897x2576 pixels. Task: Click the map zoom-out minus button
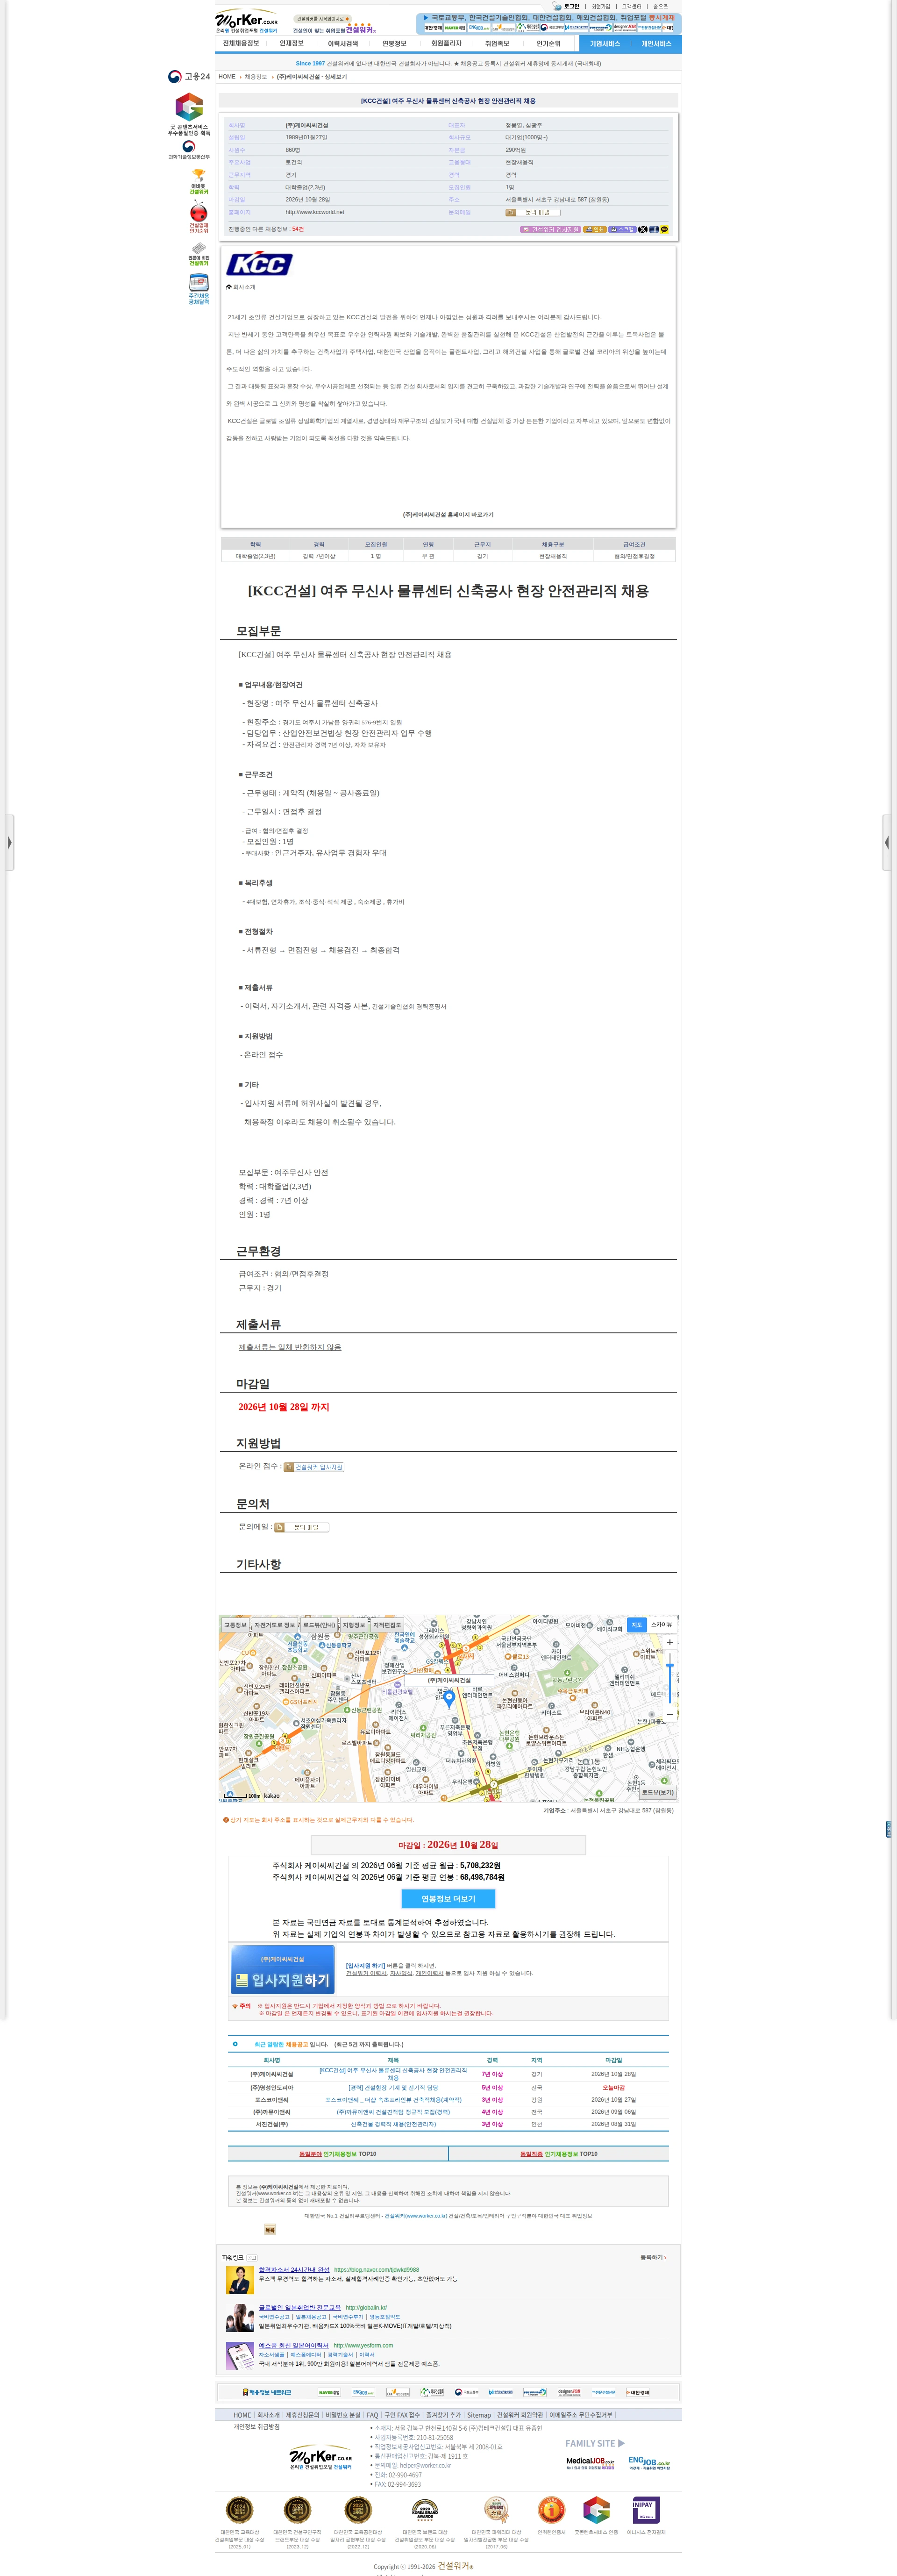669,1714
